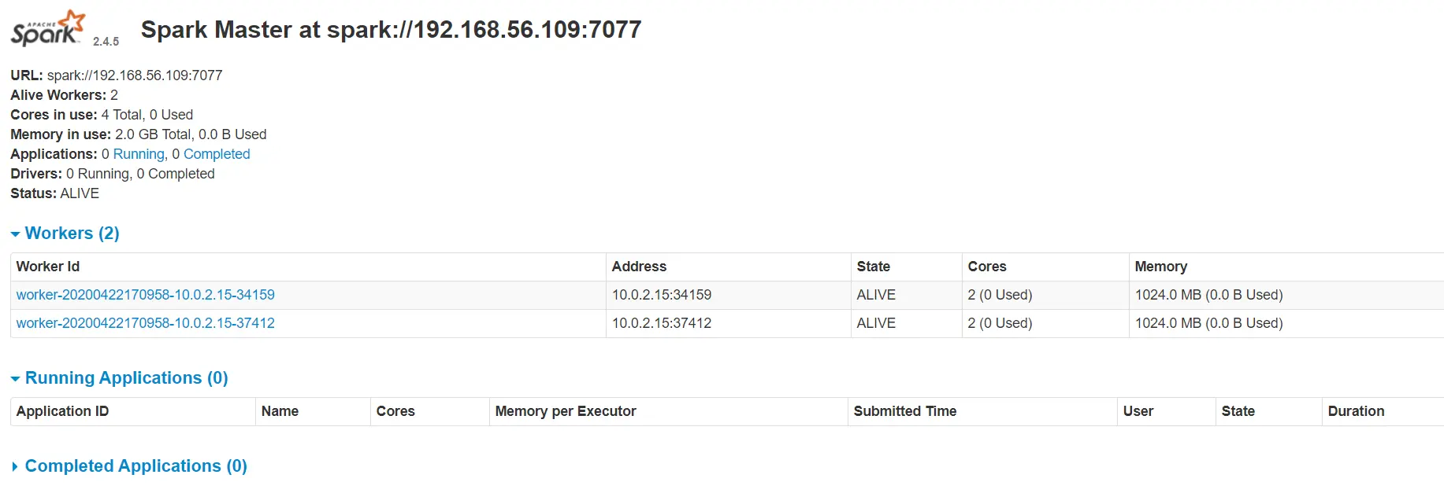This screenshot has width=1444, height=493.
Task: Click the Address column header
Action: [x=639, y=267]
